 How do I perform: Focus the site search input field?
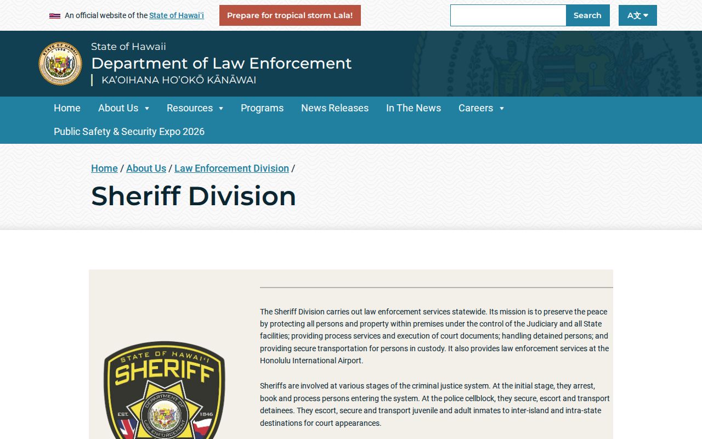tap(508, 15)
